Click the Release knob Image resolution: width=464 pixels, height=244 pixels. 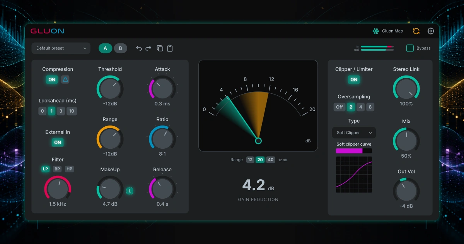click(162, 189)
